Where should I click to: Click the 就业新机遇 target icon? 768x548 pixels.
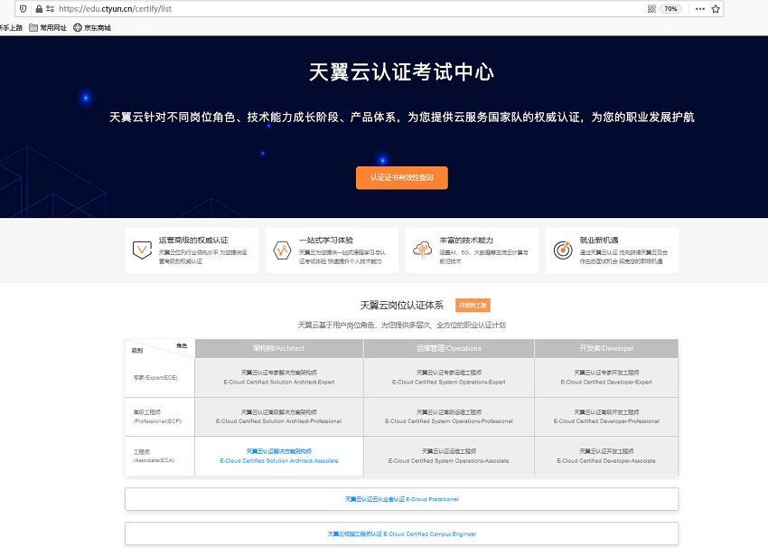pos(563,250)
